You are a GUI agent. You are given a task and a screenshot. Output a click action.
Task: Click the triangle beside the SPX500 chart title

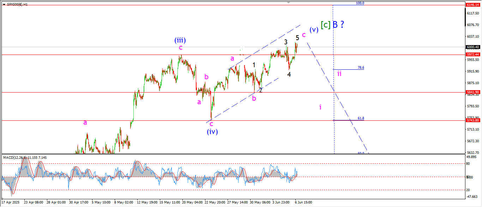tap(4, 4)
